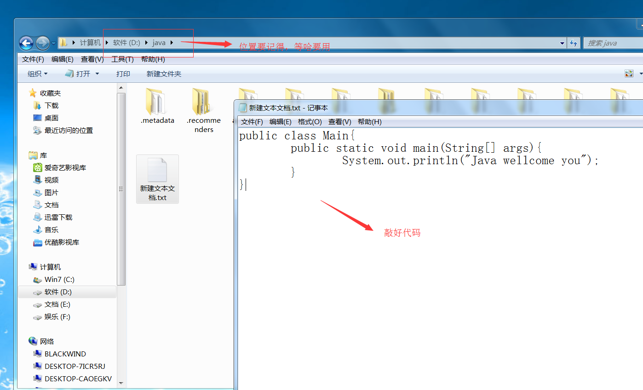Select the .metadata folder
This screenshot has width=643, height=390.
[157, 106]
